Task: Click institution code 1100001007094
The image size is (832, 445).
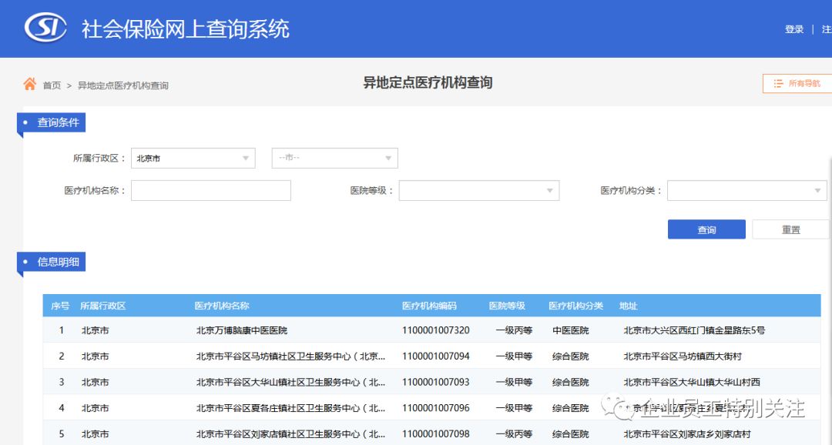Action: [435, 356]
